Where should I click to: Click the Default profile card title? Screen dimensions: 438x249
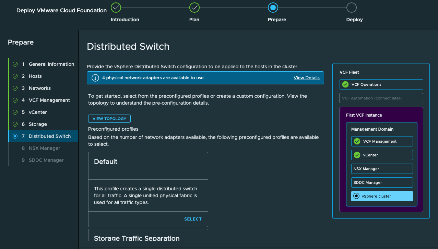106,162
